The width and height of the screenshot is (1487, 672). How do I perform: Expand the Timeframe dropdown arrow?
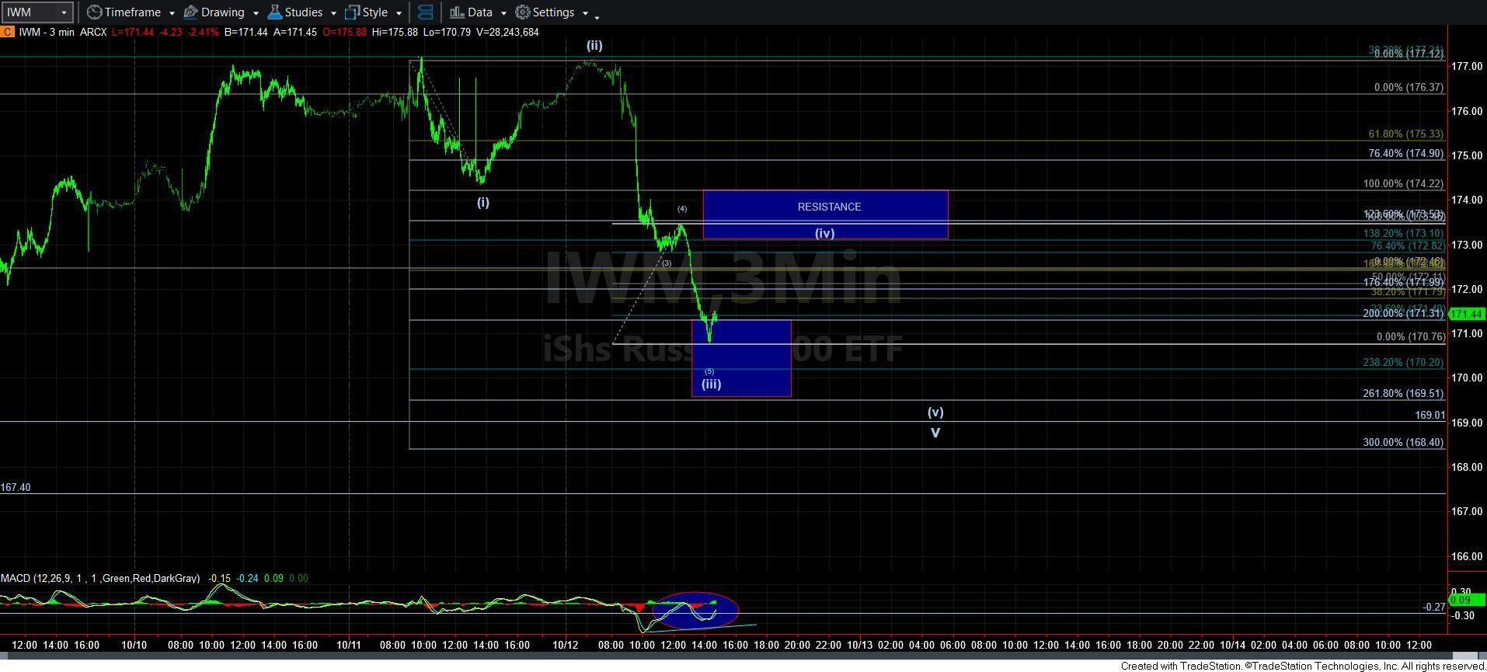click(x=171, y=13)
